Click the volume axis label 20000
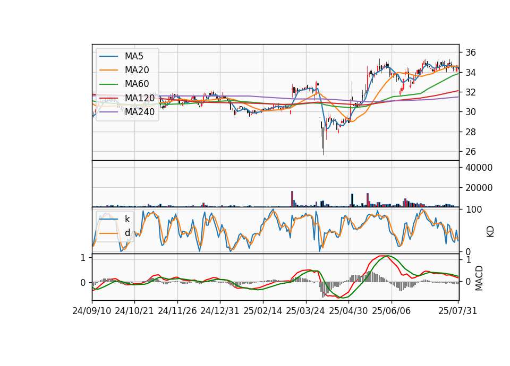 [479, 188]
